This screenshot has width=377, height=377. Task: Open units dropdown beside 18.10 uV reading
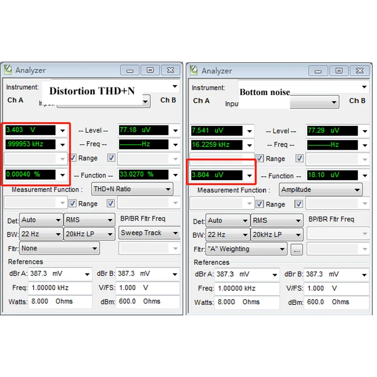tap(365, 175)
